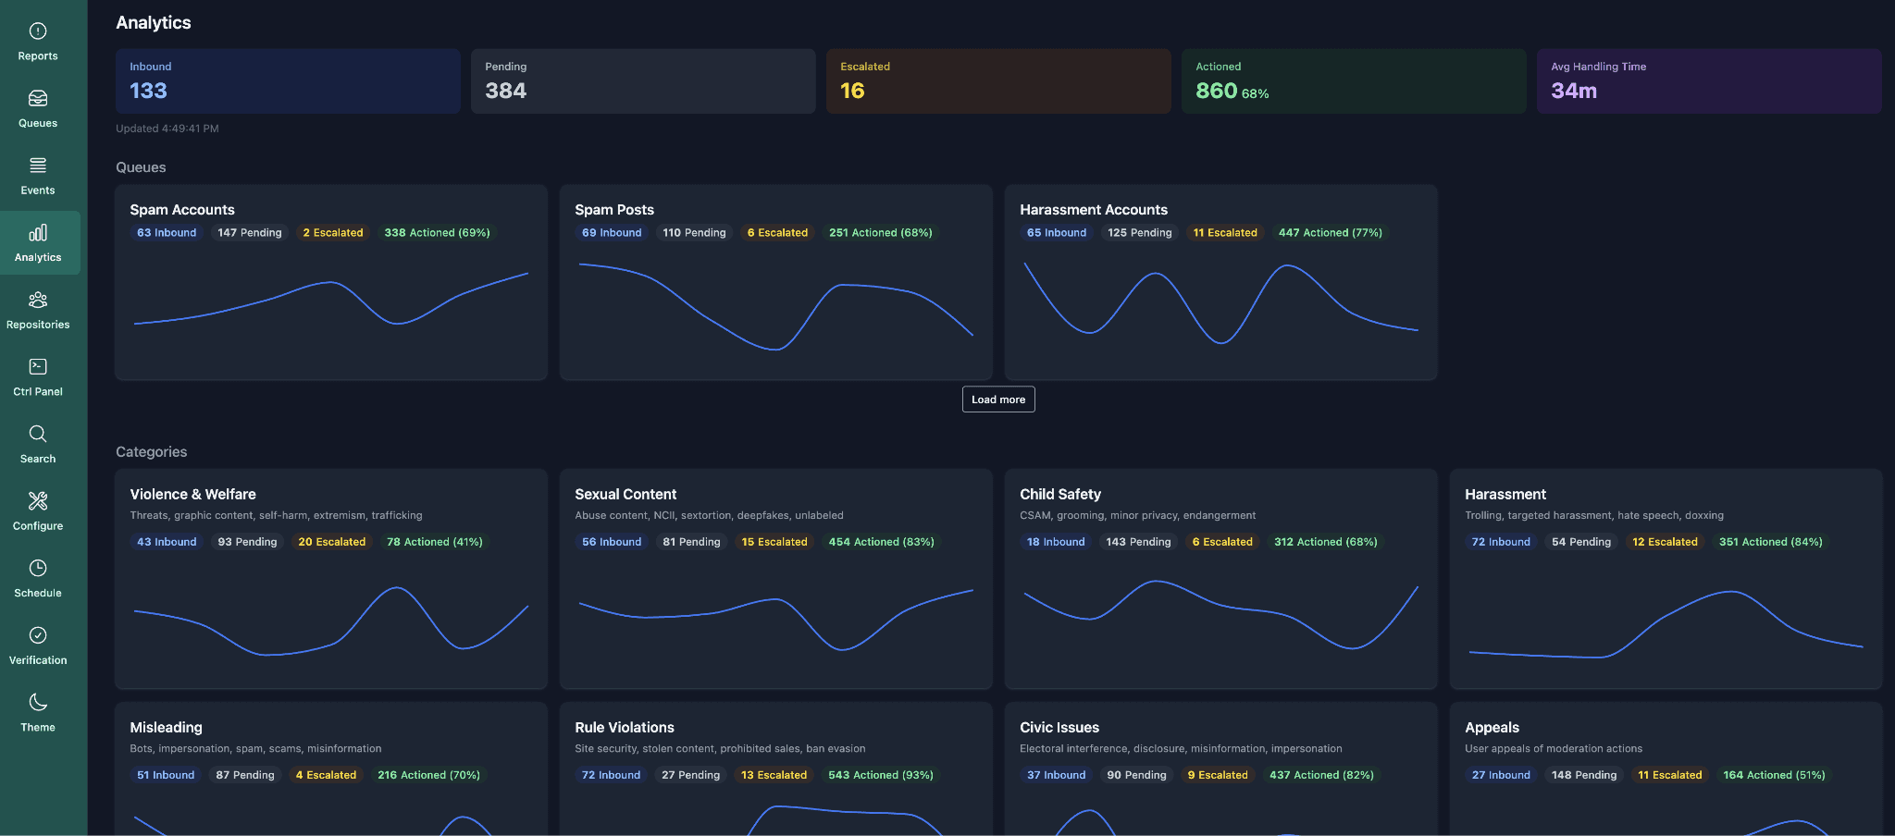Open the Schedule clock icon
Image resolution: width=1895 pixels, height=836 pixels.
pos(38,568)
